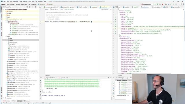The width and height of the screenshot is (185, 104).
Task: Click the Git commit checkmark icon in toolbar
Action: point(171,4)
